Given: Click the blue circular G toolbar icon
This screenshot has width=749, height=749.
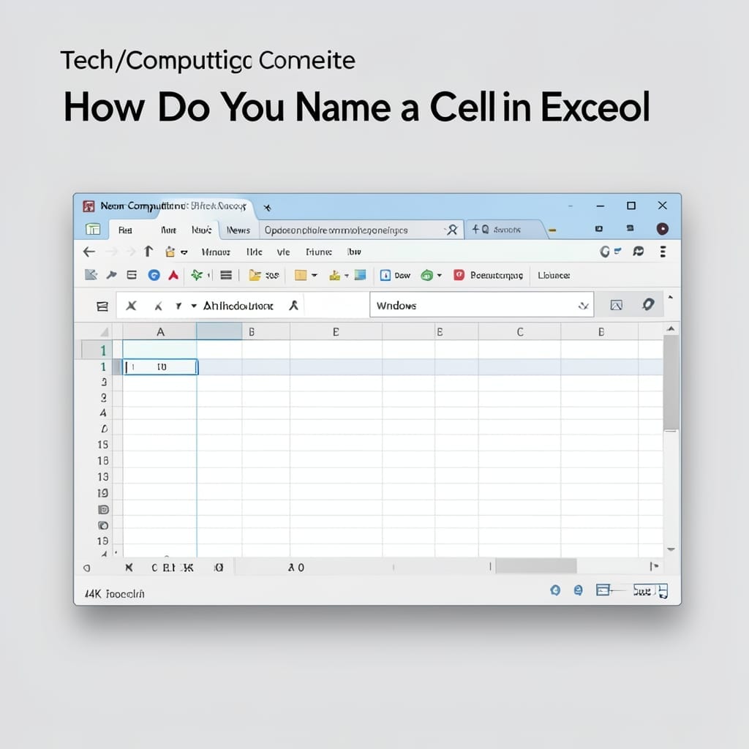Looking at the screenshot, I should (154, 275).
